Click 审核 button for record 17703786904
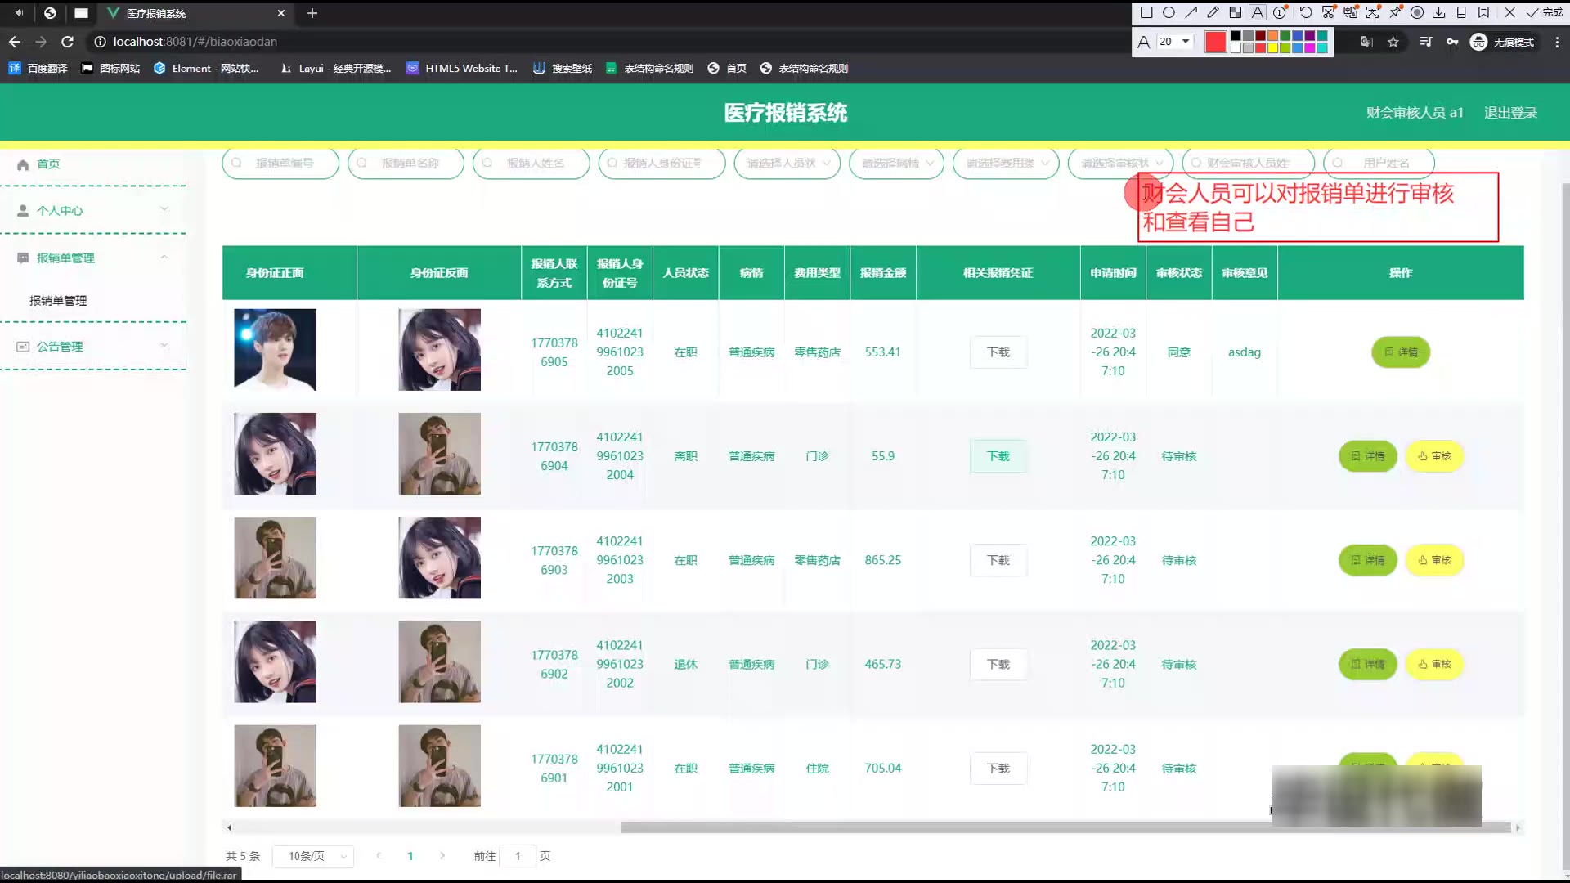Viewport: 1570px width, 883px height. [1434, 456]
